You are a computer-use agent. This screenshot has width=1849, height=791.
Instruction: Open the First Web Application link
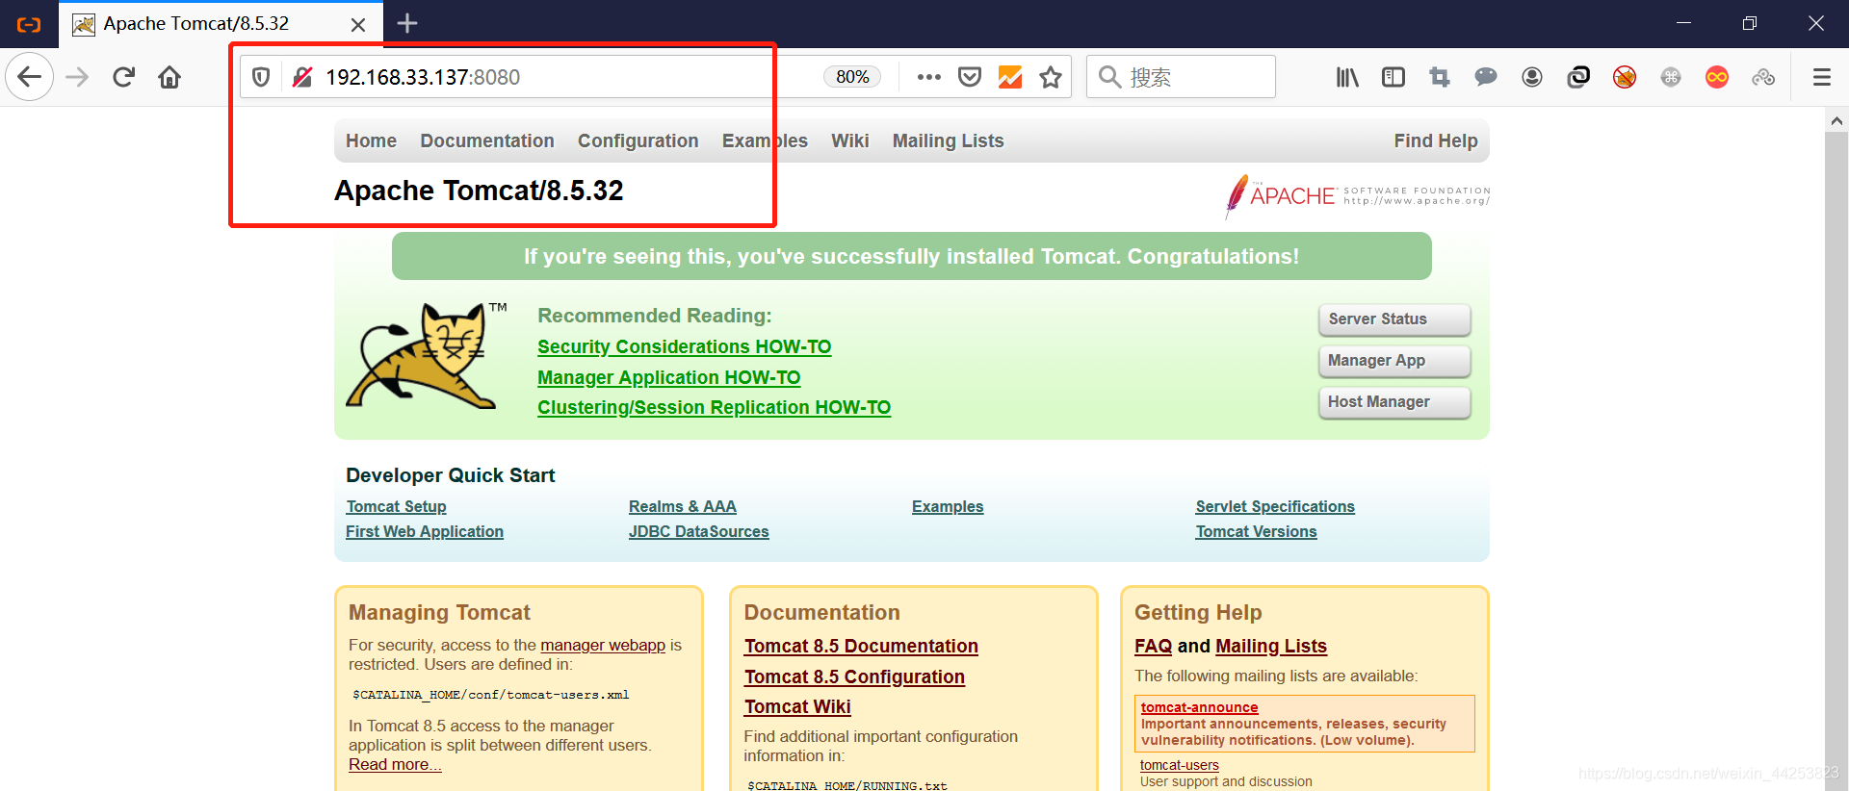(x=425, y=531)
